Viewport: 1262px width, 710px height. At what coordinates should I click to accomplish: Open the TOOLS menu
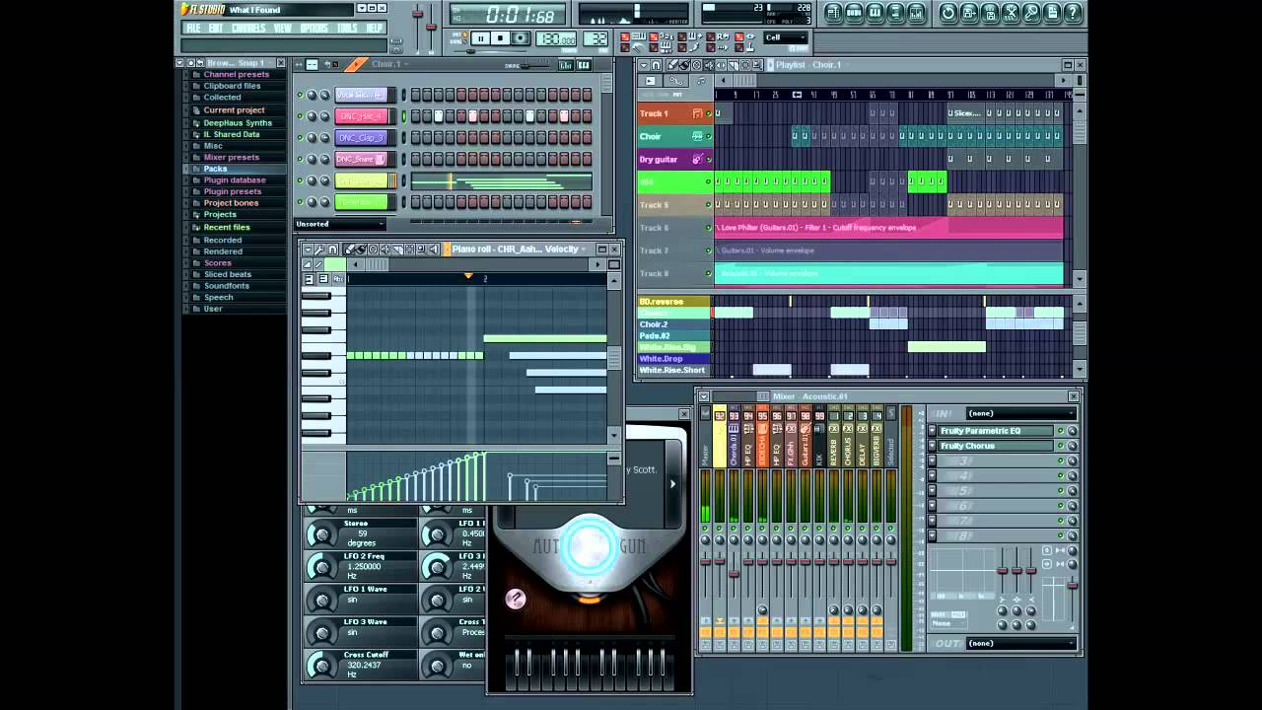347,28
